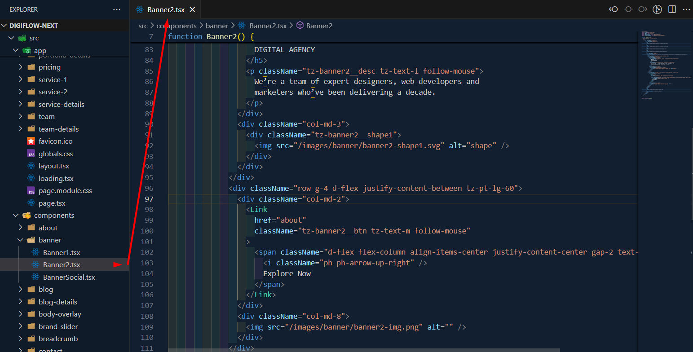Click the href="about" attribute text
The height and width of the screenshot is (352, 693).
pyautogui.click(x=280, y=220)
